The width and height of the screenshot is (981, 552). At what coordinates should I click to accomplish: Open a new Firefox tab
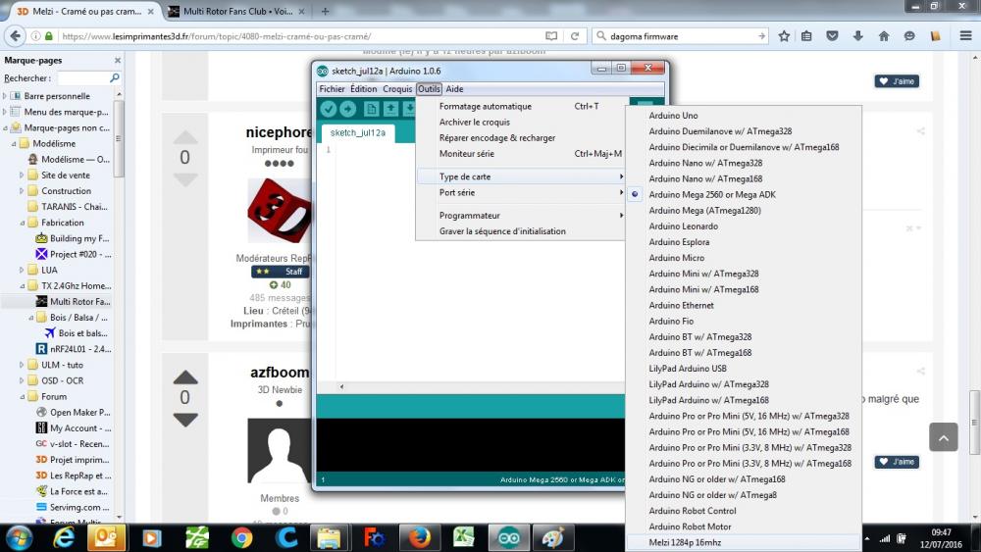pos(325,11)
